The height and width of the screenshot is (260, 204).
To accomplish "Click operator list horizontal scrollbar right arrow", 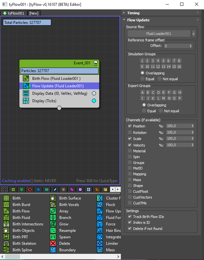I will 118,256.
